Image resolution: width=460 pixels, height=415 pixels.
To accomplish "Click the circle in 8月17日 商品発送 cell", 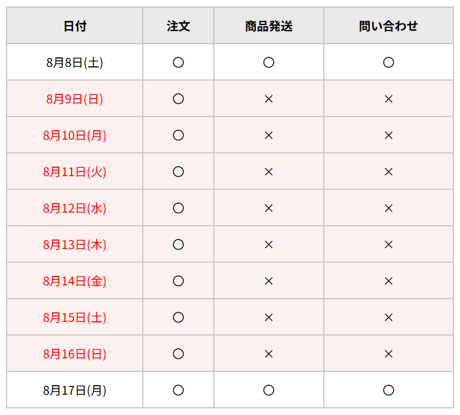I will pos(269,391).
